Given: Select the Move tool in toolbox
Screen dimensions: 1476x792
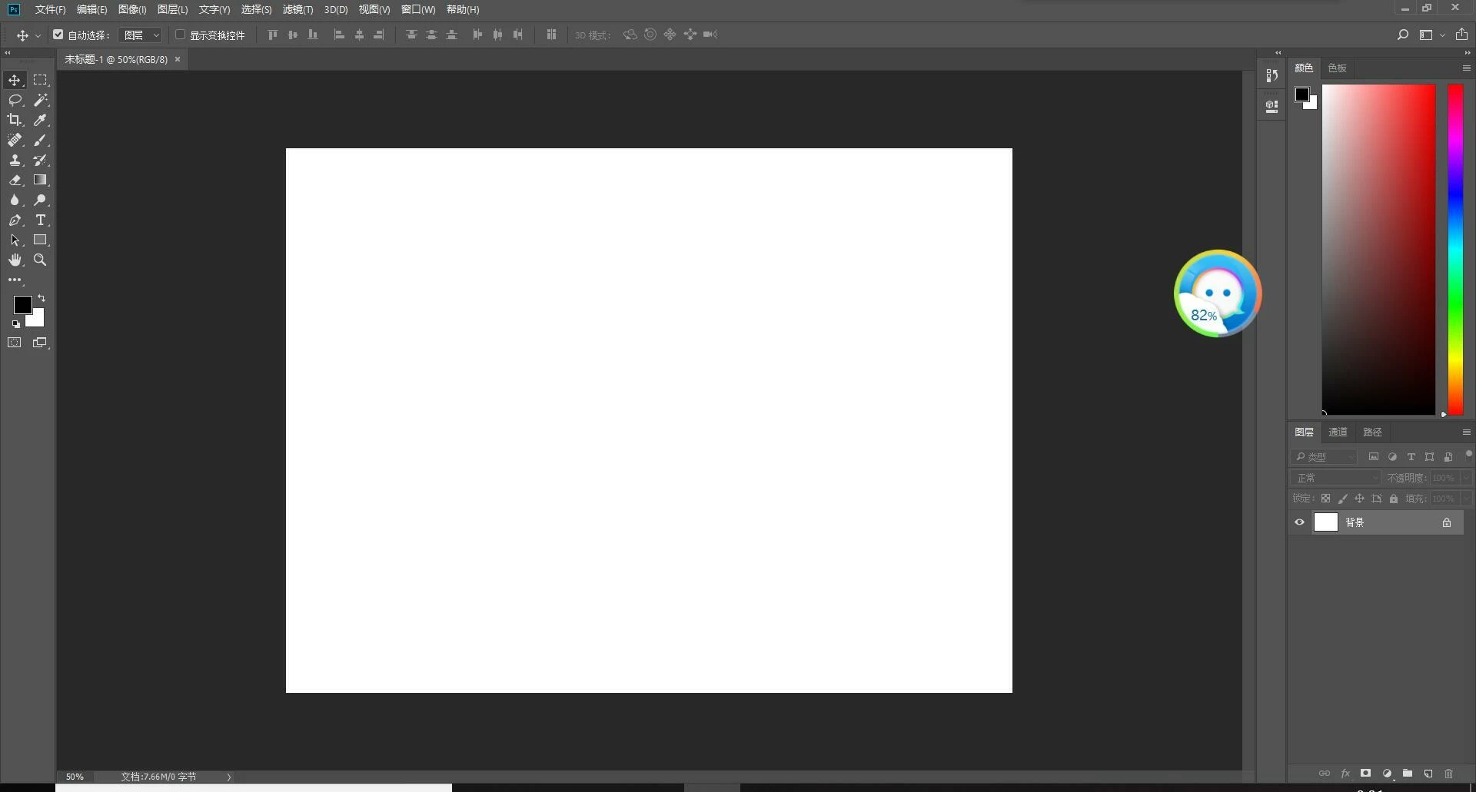Looking at the screenshot, I should tap(15, 80).
